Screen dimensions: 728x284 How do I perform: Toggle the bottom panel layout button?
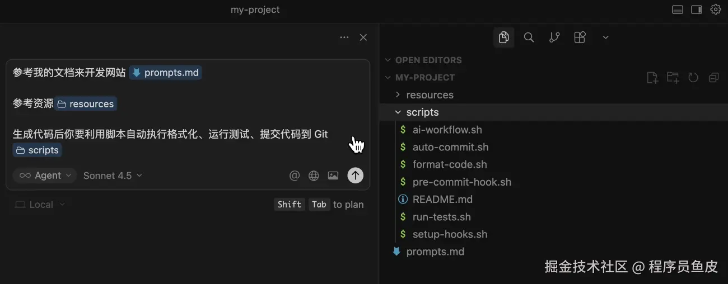click(x=678, y=10)
